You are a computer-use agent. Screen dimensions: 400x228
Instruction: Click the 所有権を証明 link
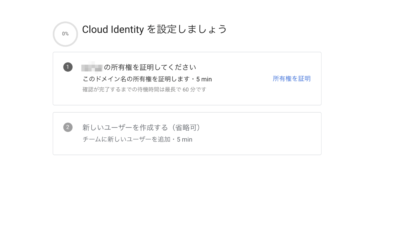tap(291, 79)
